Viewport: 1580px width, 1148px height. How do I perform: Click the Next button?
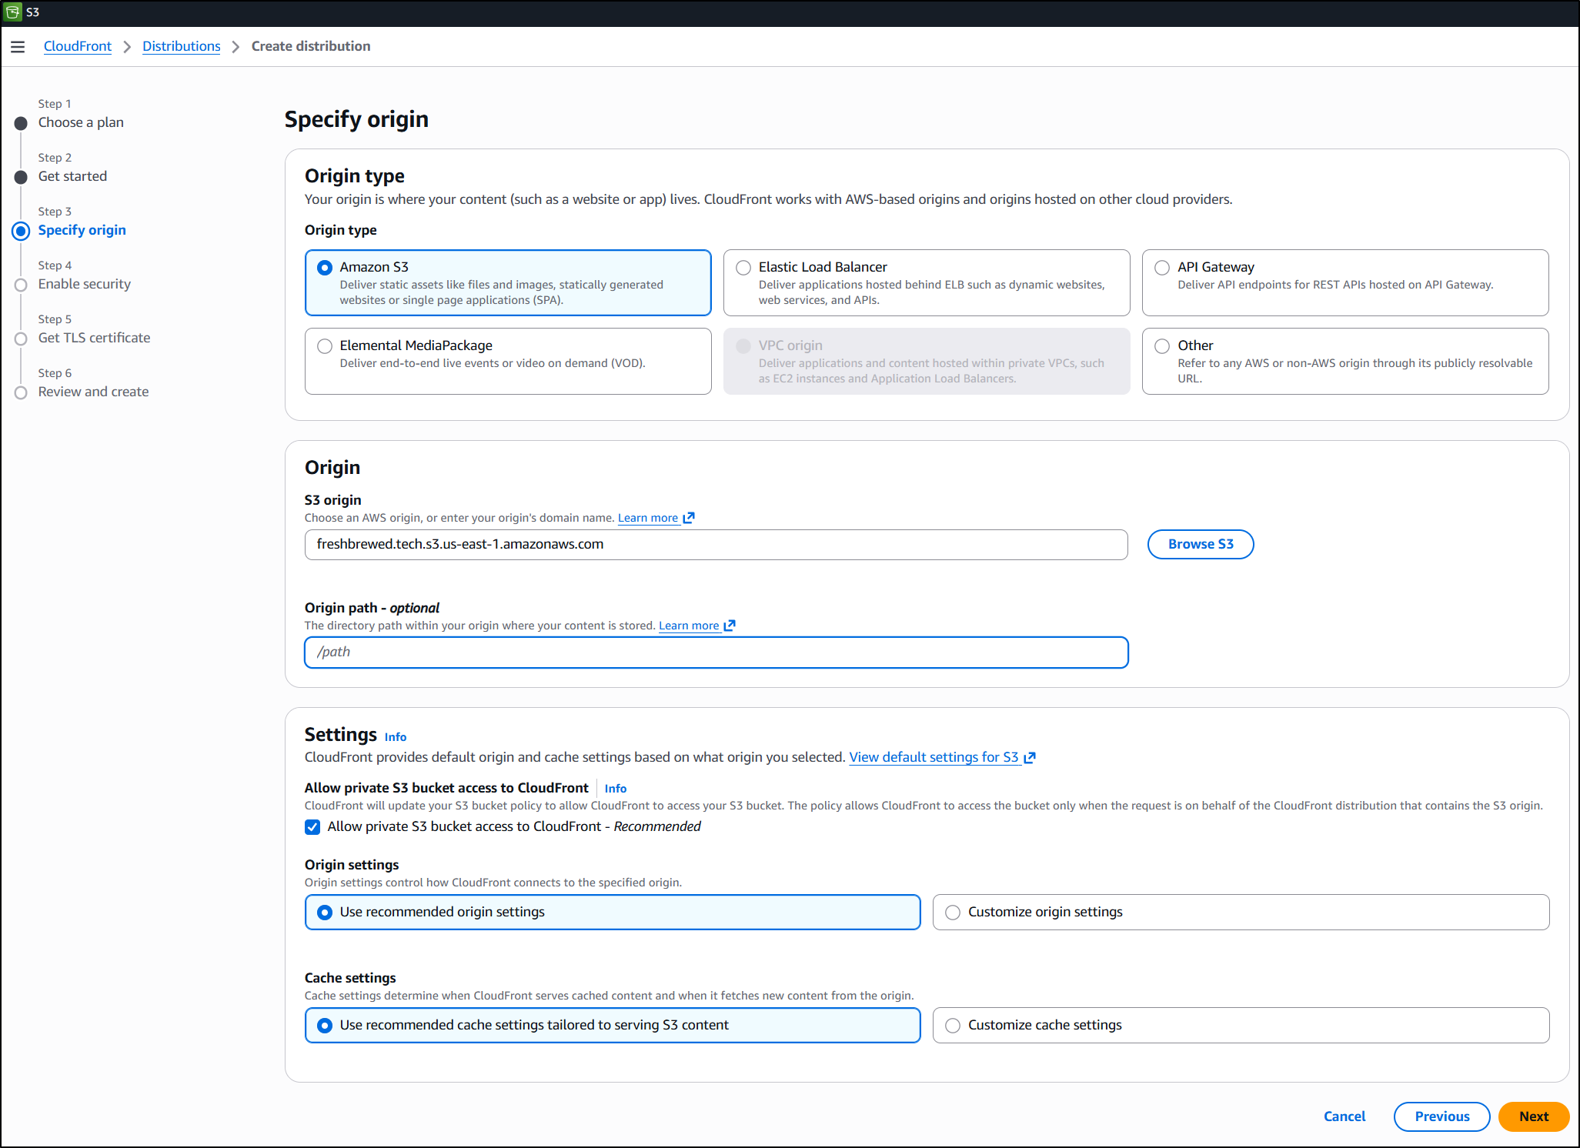tap(1534, 1116)
